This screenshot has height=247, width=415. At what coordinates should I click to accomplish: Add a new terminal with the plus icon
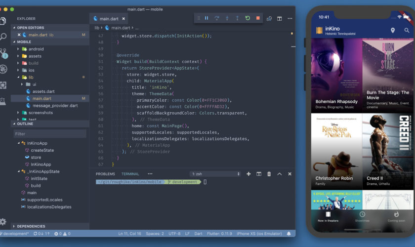249,174
